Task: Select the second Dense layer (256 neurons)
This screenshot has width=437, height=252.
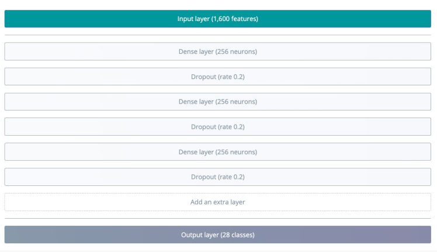Action: pyautogui.click(x=218, y=102)
